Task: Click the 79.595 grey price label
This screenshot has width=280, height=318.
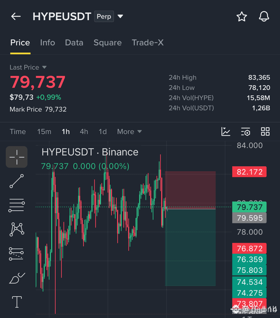Action: [x=249, y=218]
